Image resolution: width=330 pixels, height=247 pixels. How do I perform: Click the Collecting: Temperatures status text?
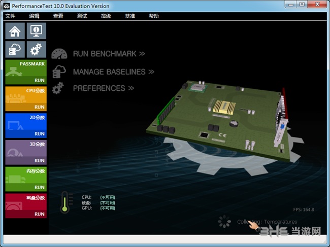[x=267, y=222]
